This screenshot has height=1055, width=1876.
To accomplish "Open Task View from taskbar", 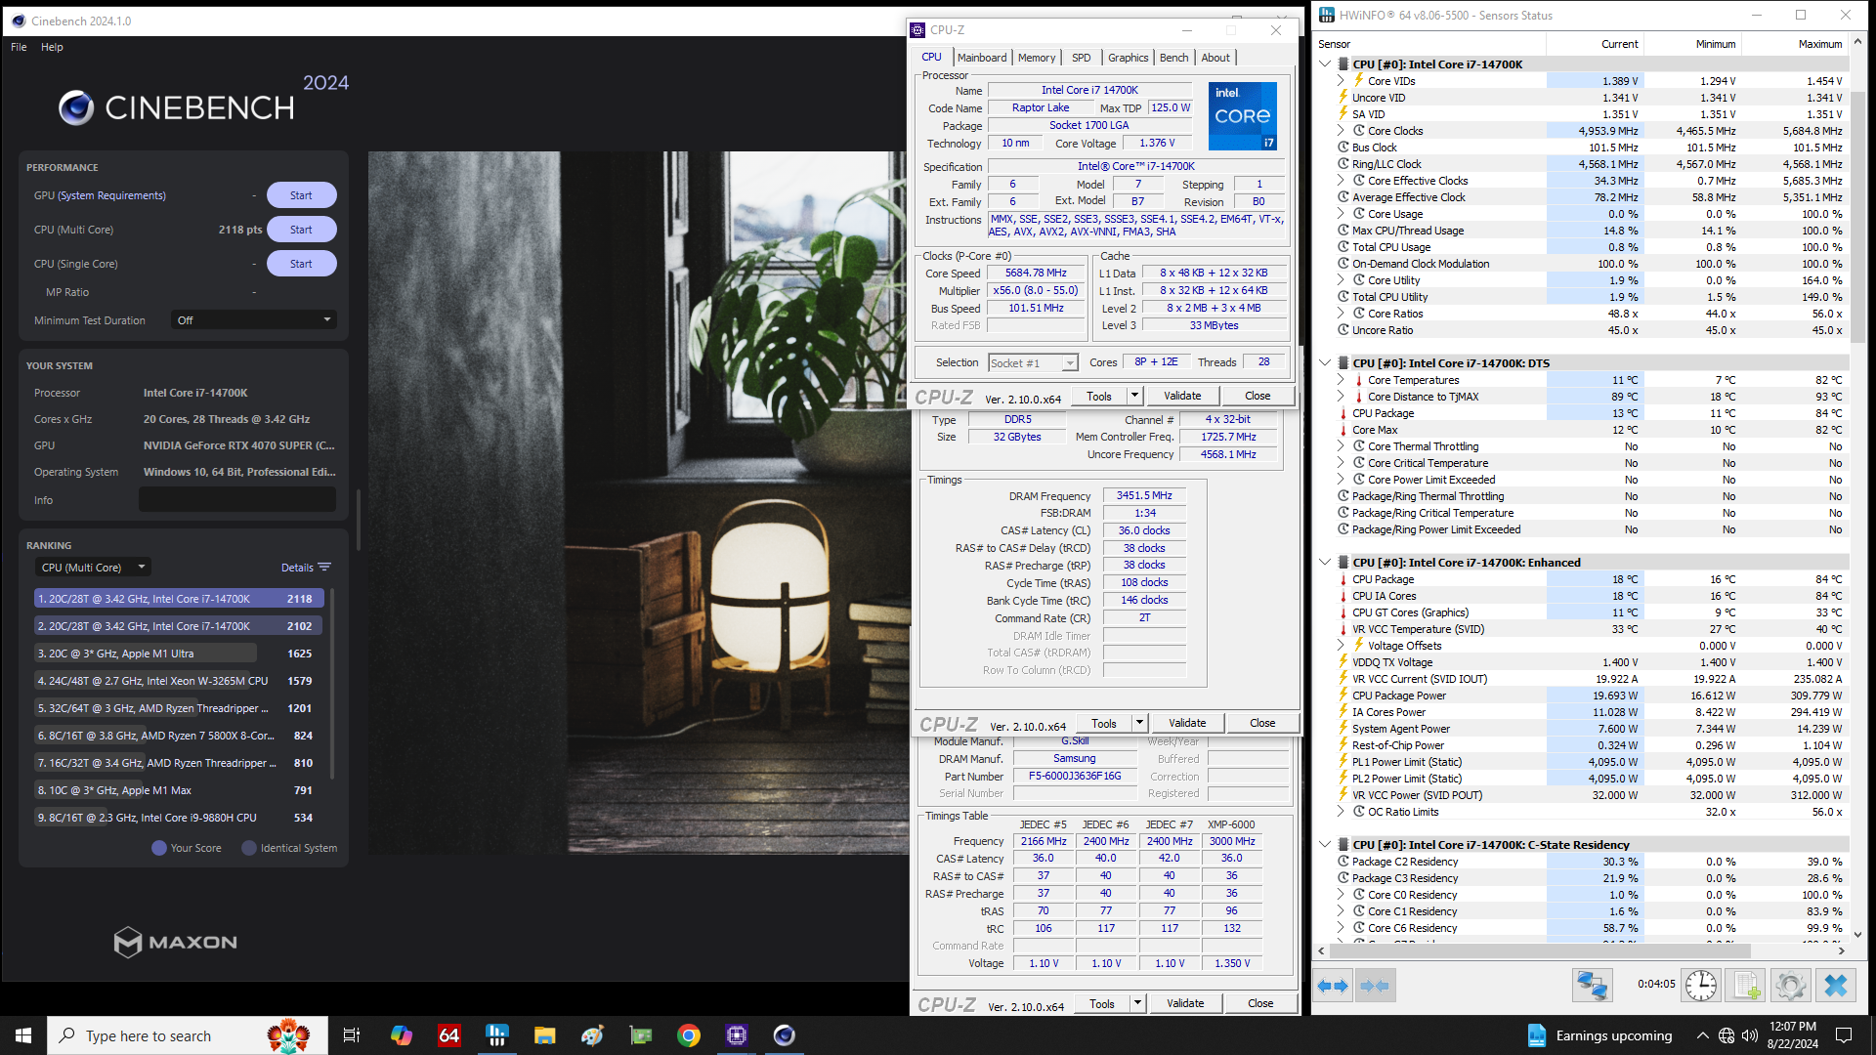I will click(352, 1035).
